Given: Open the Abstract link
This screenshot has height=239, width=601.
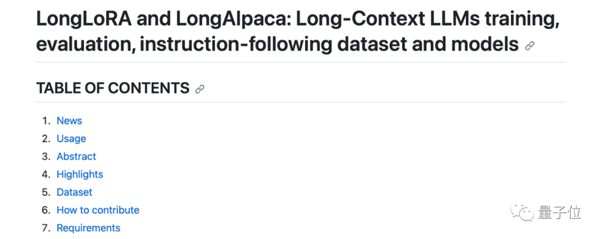Looking at the screenshot, I should click(x=76, y=156).
